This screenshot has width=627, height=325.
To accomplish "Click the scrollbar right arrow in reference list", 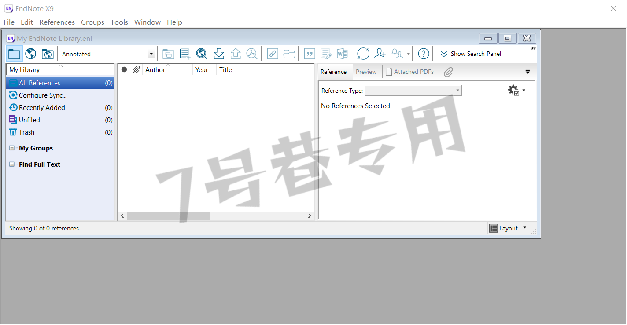I will tap(310, 215).
